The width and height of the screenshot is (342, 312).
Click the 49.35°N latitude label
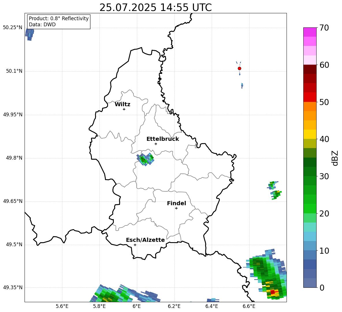pos(13,287)
